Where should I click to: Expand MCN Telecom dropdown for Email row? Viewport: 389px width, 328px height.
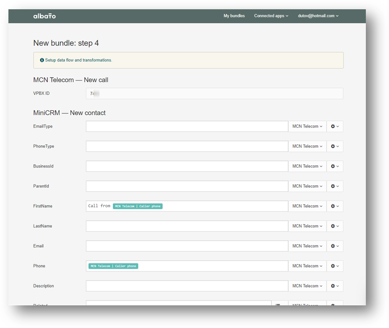click(307, 246)
